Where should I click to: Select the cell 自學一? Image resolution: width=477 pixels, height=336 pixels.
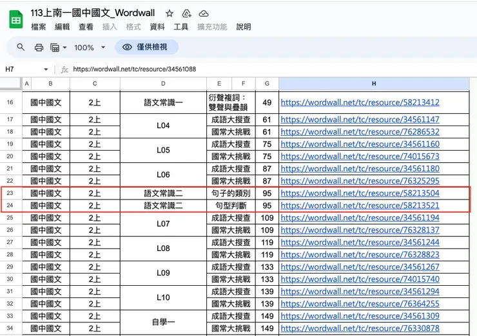(163, 322)
